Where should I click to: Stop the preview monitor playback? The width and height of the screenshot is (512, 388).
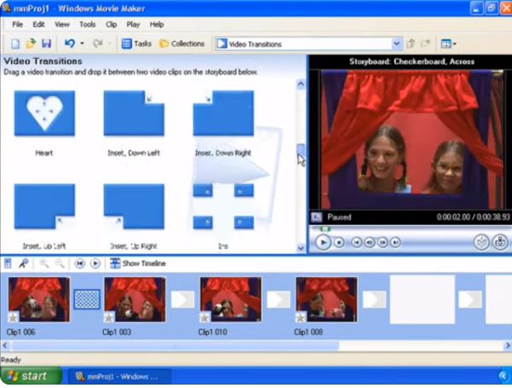(x=339, y=242)
